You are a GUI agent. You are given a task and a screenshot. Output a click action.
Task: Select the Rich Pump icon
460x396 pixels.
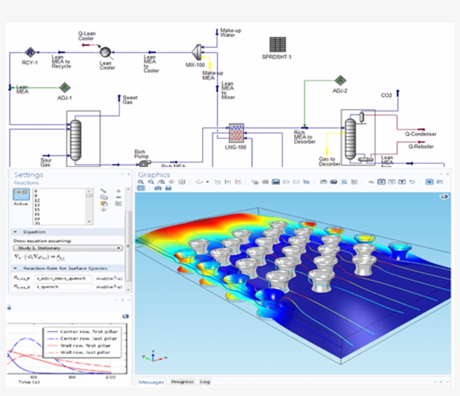tap(142, 162)
